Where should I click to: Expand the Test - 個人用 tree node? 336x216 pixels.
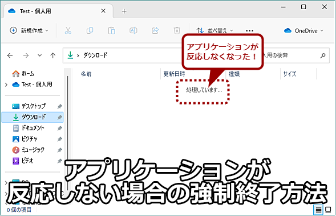[6, 85]
